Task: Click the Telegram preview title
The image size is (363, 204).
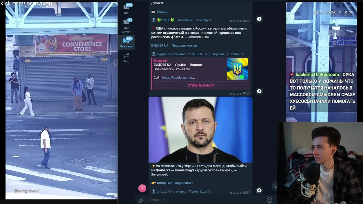Action: [x=160, y=61]
